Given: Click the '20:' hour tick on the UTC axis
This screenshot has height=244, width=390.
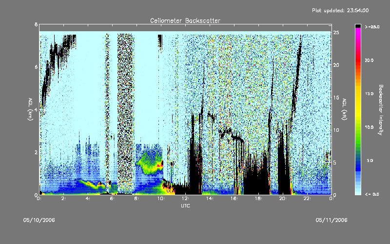Looking at the screenshot, I should pyautogui.click(x=283, y=199).
